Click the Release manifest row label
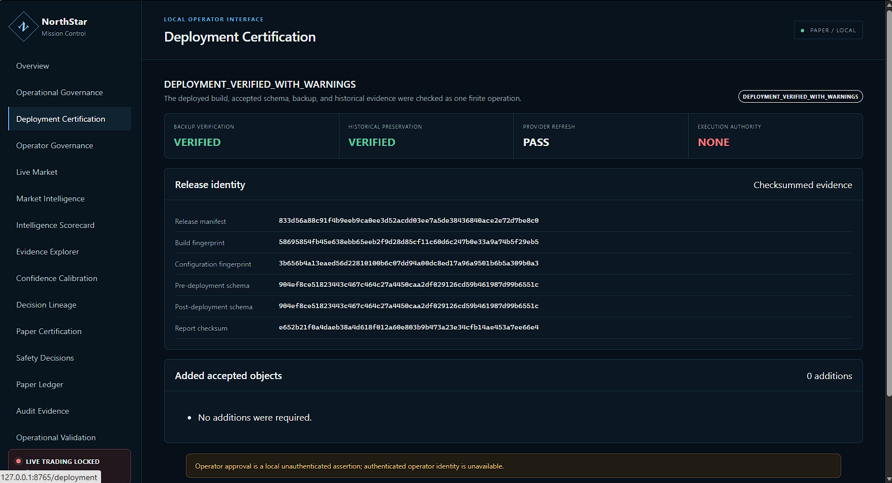 pos(200,222)
